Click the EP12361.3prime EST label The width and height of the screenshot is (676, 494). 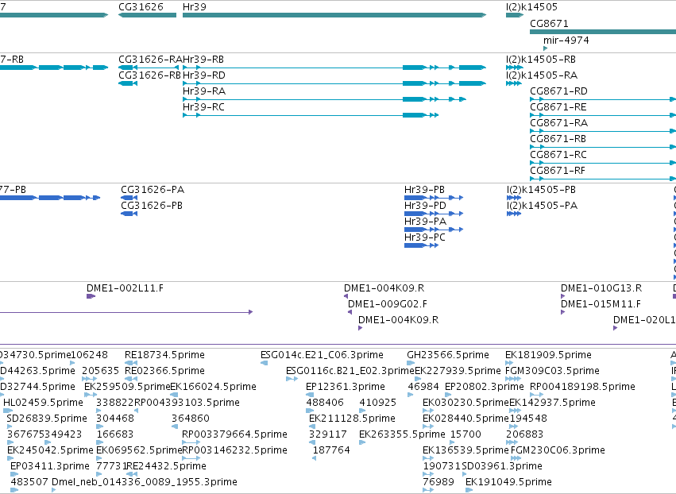click(346, 387)
